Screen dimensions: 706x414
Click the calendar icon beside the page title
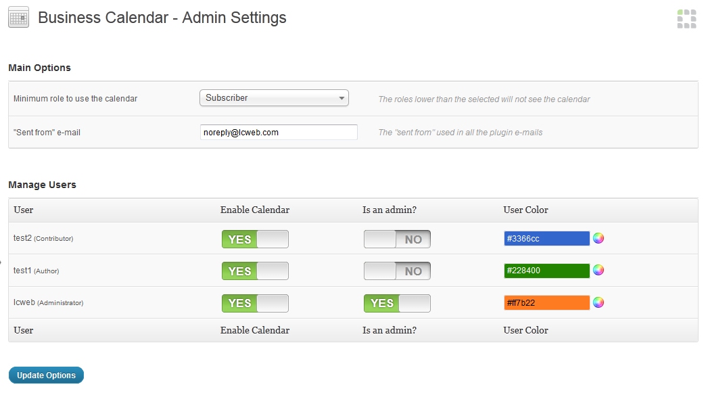18,18
